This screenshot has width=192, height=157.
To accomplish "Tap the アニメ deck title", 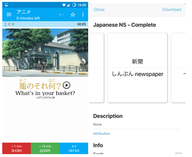I will [23, 12].
